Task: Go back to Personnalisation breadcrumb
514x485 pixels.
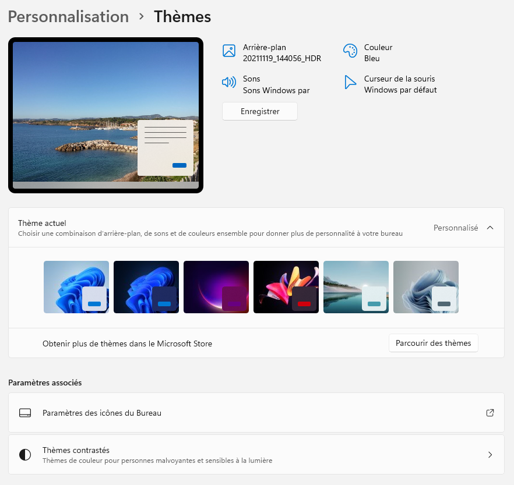Action: (68, 17)
